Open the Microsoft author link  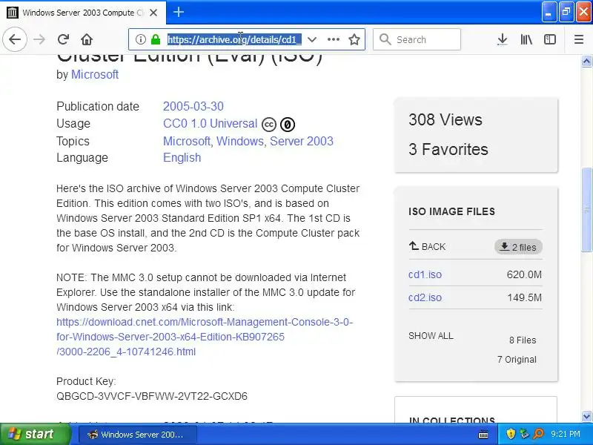point(95,75)
